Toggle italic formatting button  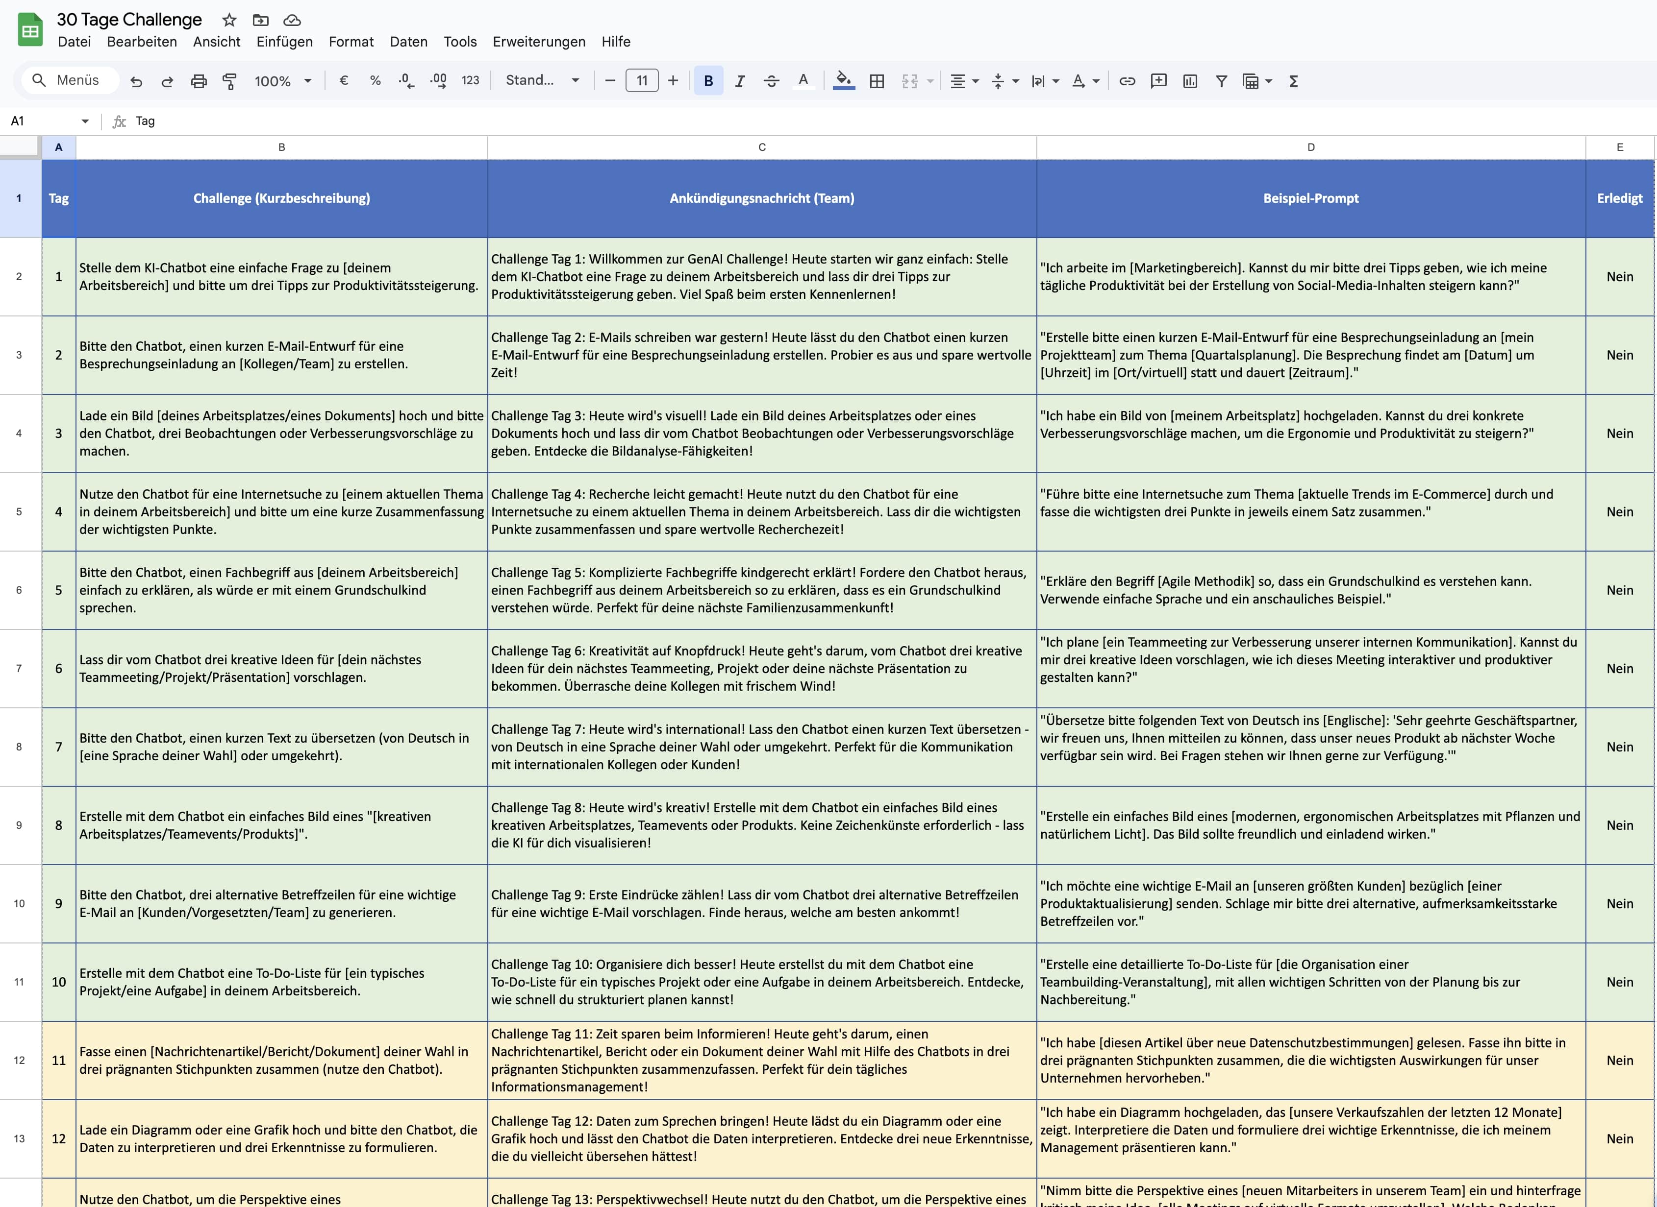[x=739, y=81]
